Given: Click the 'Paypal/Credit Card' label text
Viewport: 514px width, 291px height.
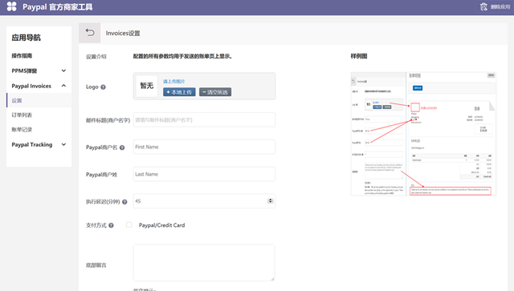Looking at the screenshot, I should pyautogui.click(x=161, y=225).
